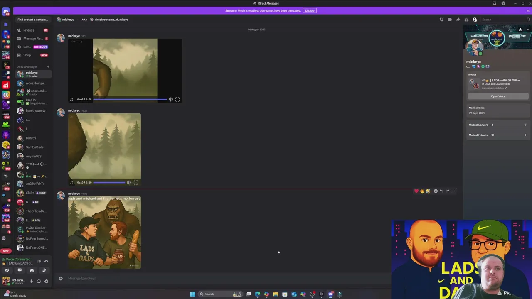Open Message Requests

pos(33,39)
